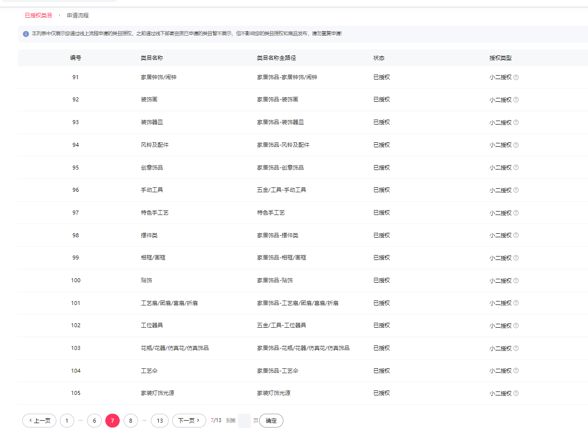Select page 8 in pagination
The width and height of the screenshot is (588, 432).
point(131,421)
